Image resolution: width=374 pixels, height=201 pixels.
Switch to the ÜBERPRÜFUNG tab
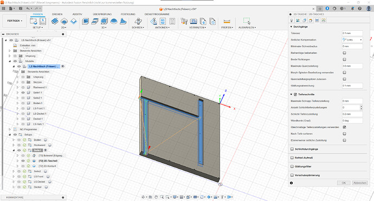tap(102, 14)
